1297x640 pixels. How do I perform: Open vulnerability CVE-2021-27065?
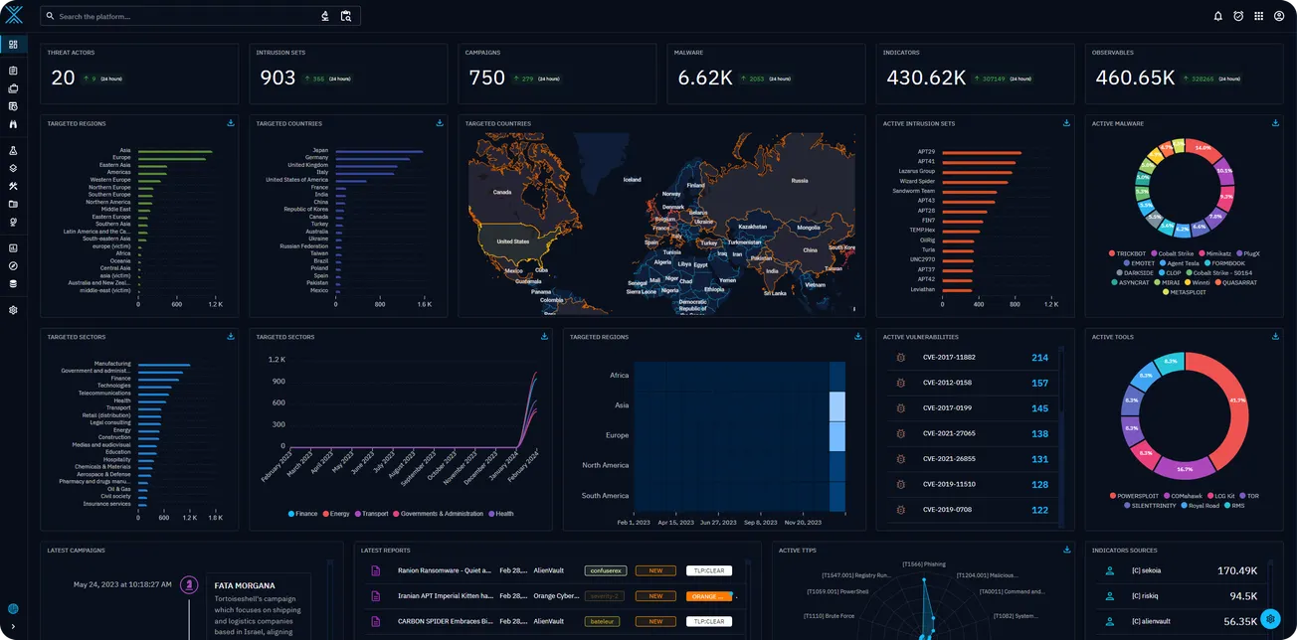[971, 434]
